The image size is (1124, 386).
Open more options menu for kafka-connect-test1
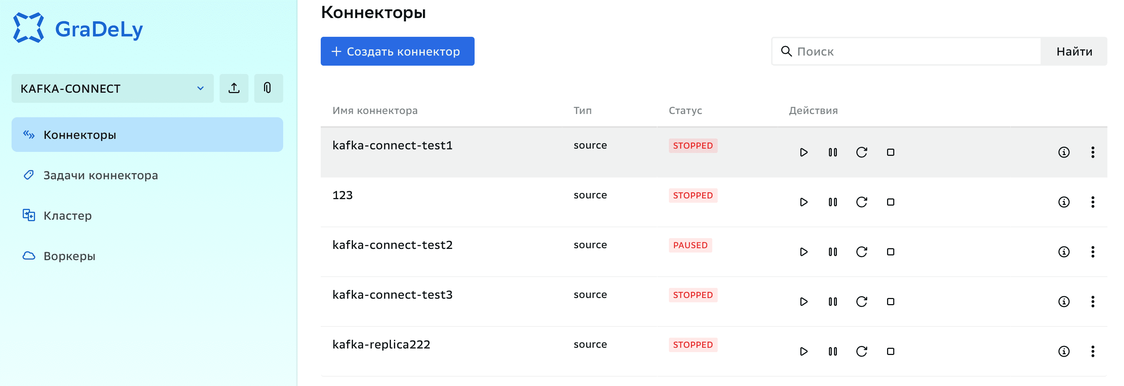pyautogui.click(x=1093, y=153)
